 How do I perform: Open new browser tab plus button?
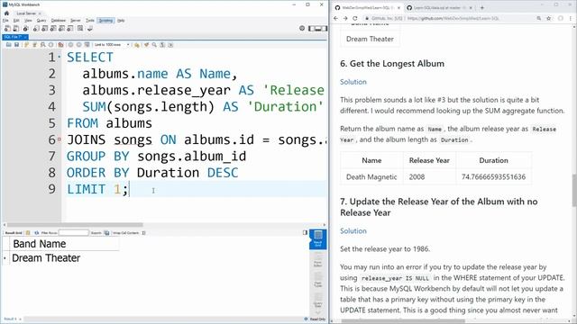(482, 8)
